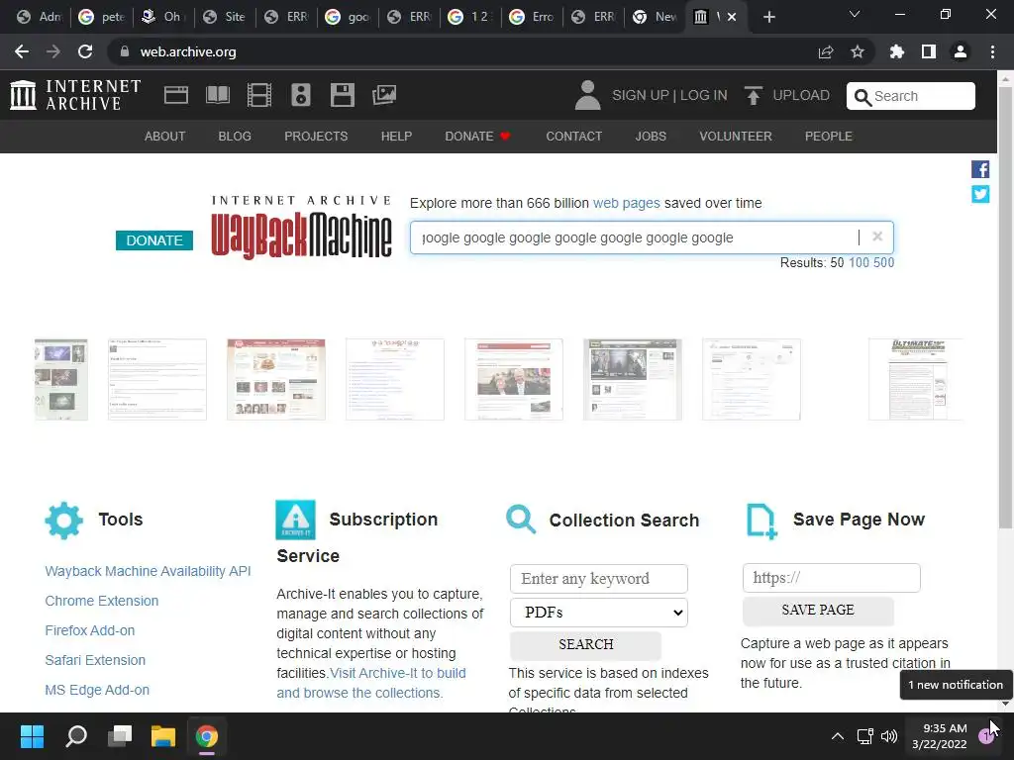
Task: Open File Explorer from taskbar
Action: coord(163,736)
